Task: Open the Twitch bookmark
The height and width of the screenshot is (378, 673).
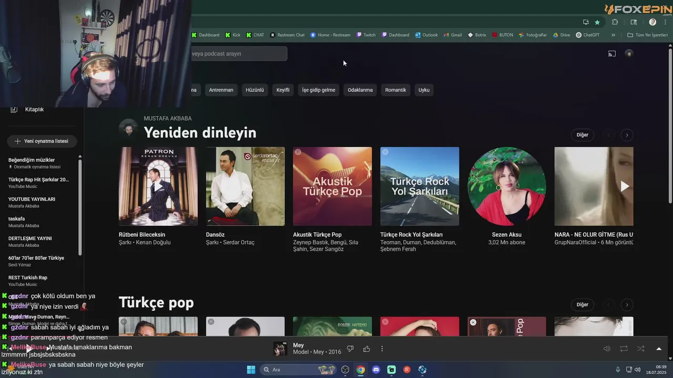Action: pos(366,35)
